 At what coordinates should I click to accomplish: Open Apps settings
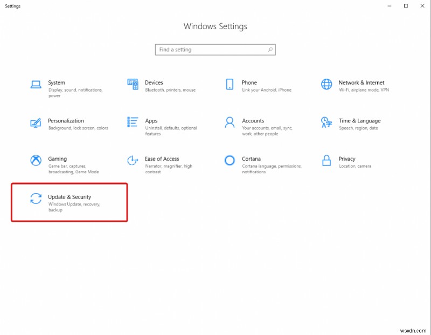[x=151, y=124]
